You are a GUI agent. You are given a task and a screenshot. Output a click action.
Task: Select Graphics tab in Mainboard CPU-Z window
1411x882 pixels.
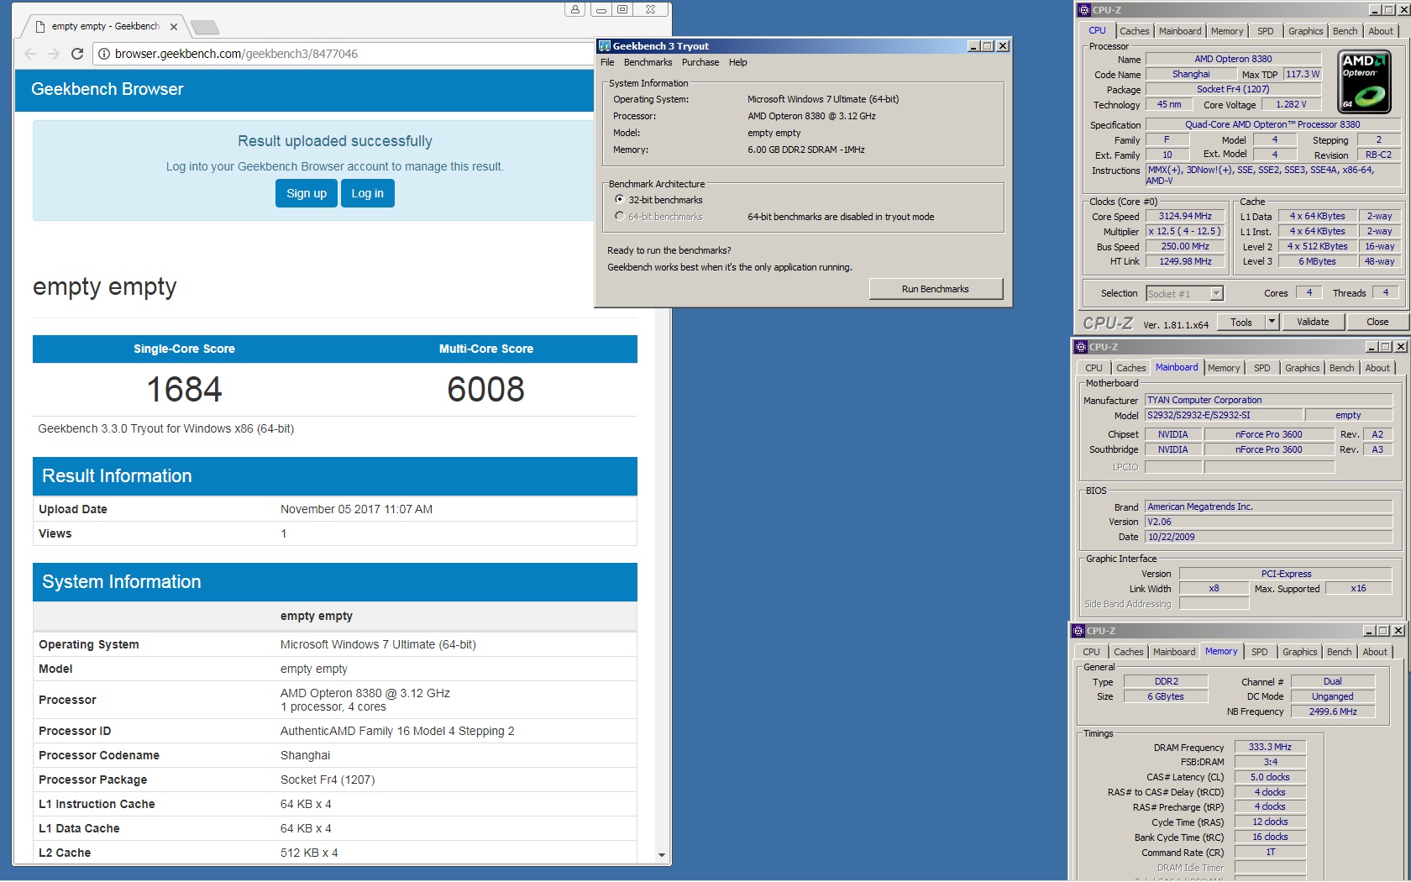tap(1302, 368)
